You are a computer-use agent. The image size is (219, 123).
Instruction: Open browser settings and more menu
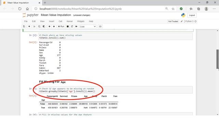[x=214, y=9]
